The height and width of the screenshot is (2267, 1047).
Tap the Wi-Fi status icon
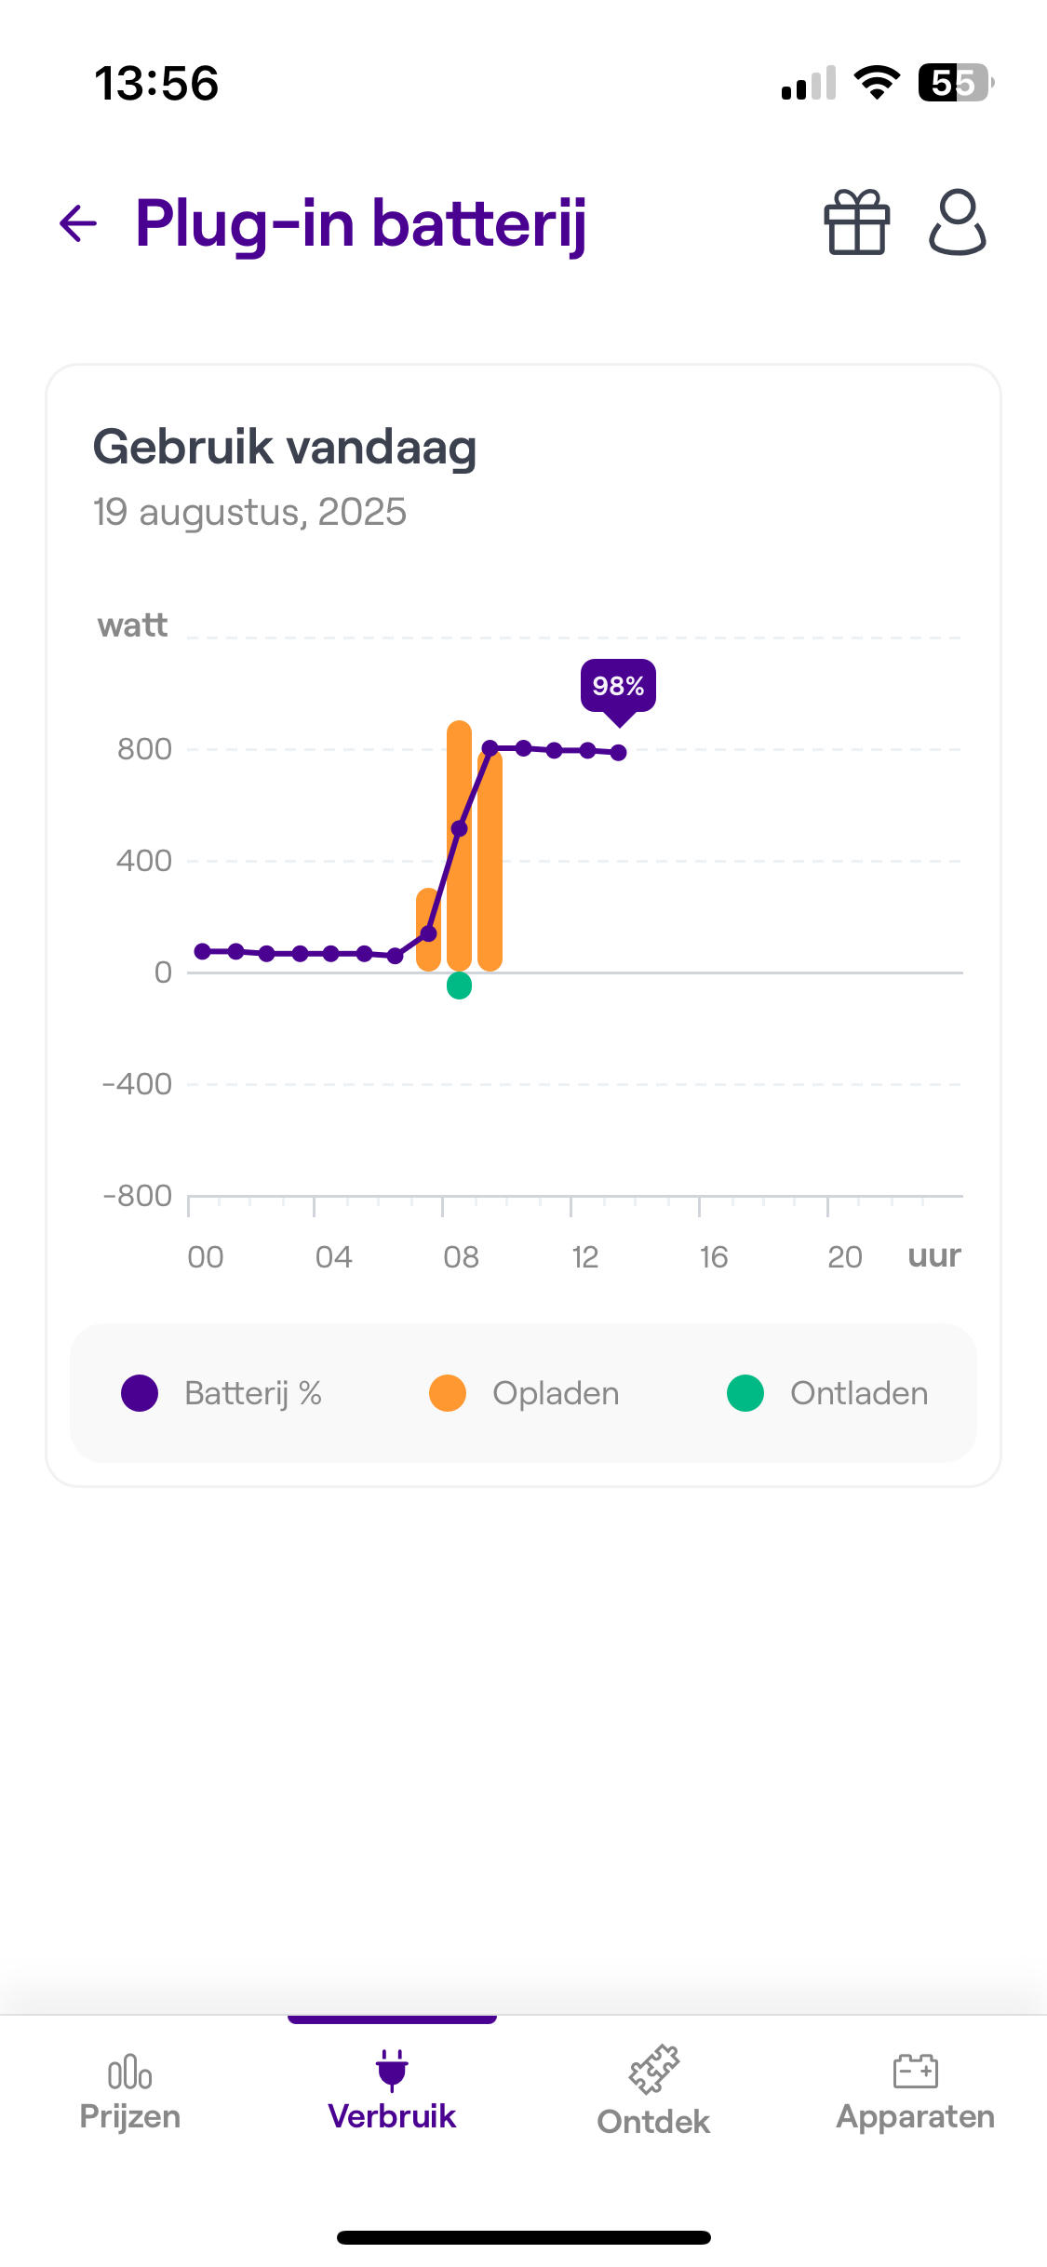tap(877, 83)
